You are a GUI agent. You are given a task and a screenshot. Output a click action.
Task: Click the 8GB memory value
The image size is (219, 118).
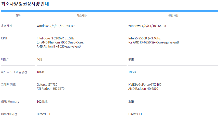(x=131, y=60)
